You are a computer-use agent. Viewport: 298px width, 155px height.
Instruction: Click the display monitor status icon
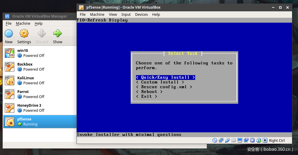[x=240, y=140]
